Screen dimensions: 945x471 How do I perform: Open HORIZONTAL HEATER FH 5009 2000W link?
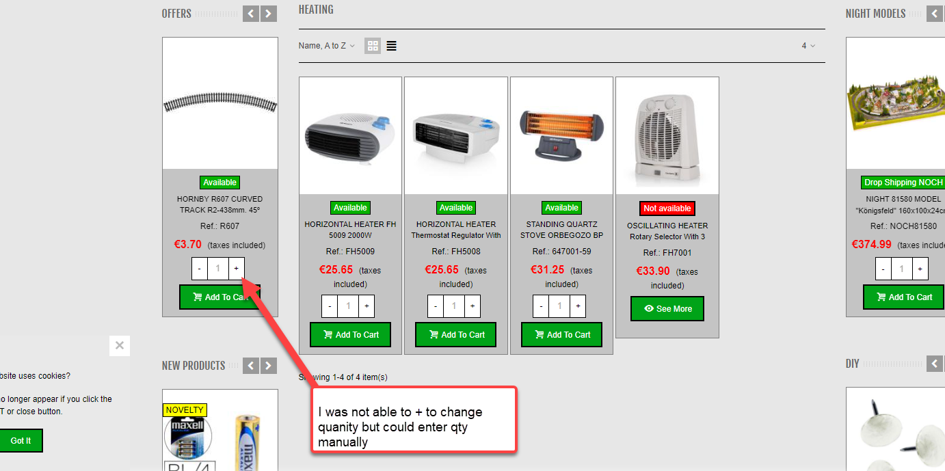coord(350,230)
